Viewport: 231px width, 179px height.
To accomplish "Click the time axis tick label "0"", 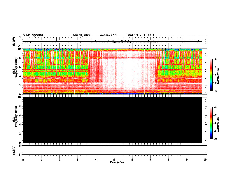I will (x=23, y=160).
